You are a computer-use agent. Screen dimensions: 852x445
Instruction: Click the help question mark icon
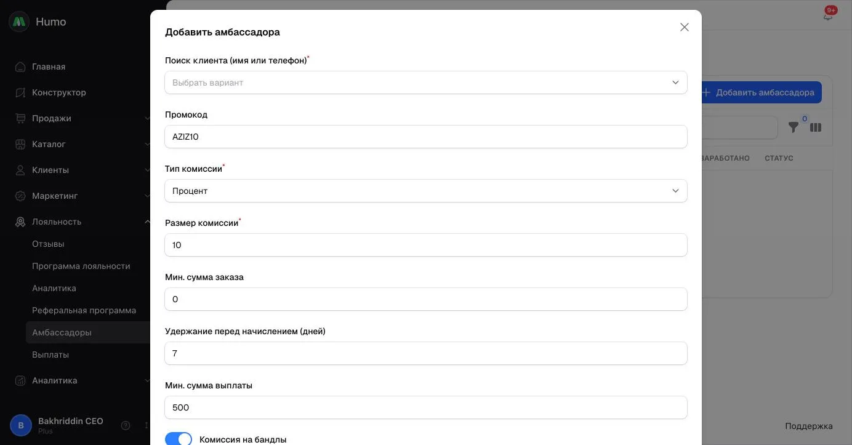tap(126, 425)
